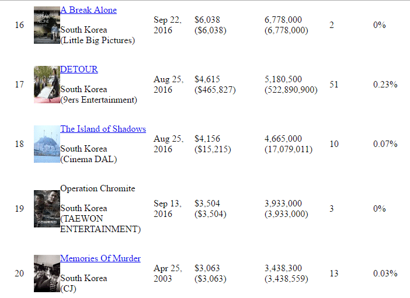The height and width of the screenshot is (298, 410).
Task: Click The Island of Shadows poster image
Action: tap(47, 144)
